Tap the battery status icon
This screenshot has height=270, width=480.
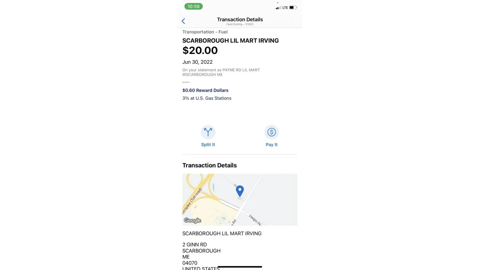(x=293, y=8)
